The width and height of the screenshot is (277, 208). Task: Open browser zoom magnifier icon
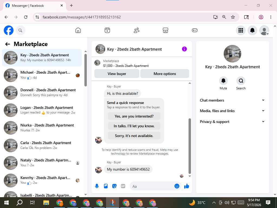click(224, 17)
